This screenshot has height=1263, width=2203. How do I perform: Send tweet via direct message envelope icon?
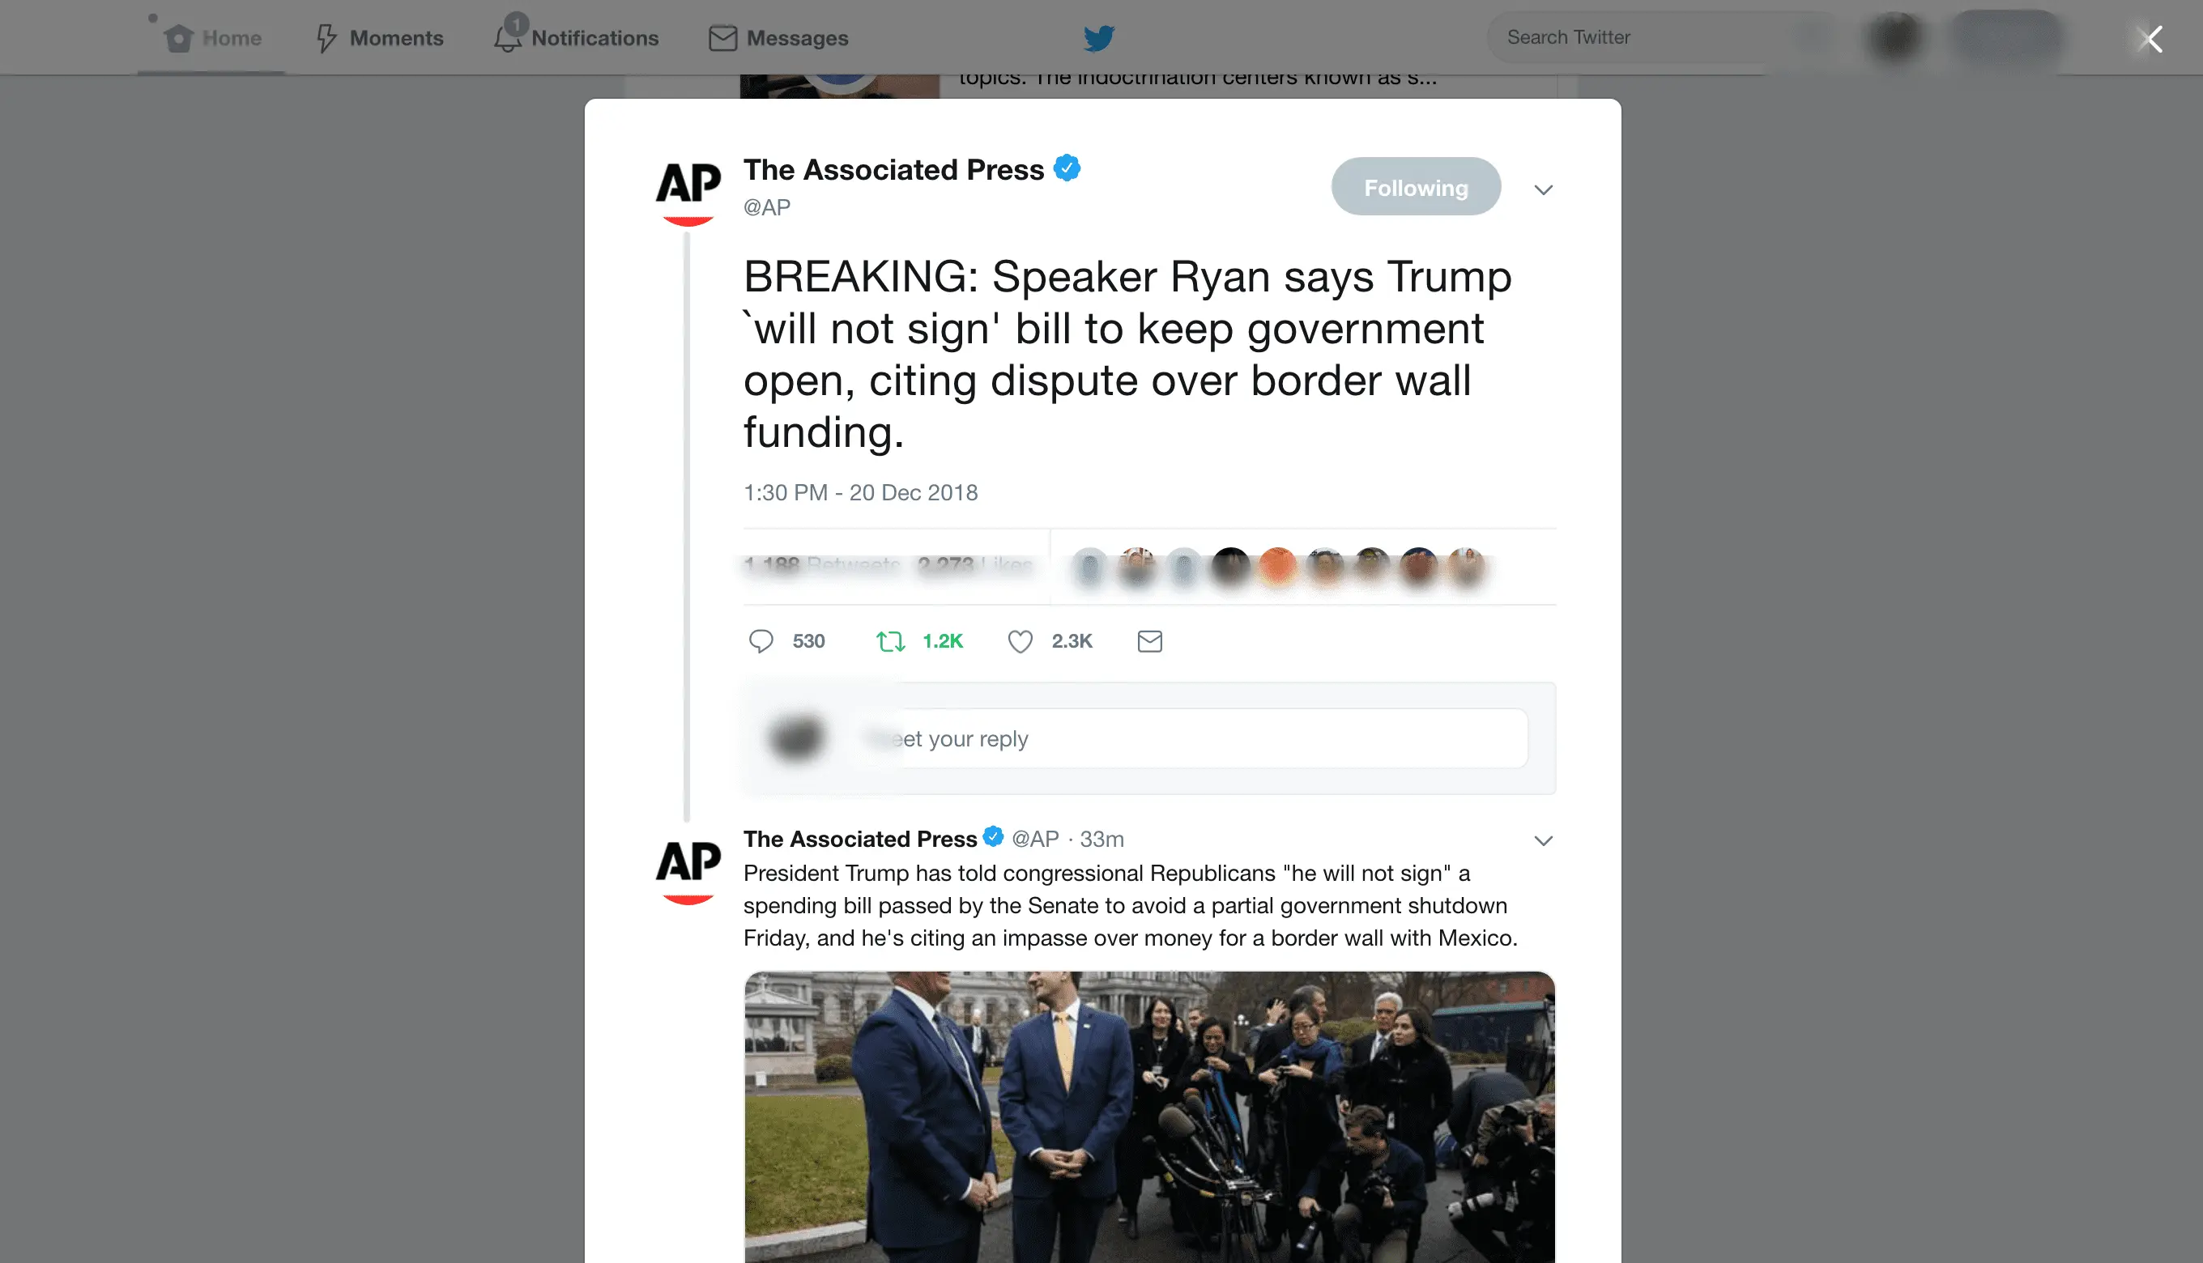pyautogui.click(x=1149, y=641)
